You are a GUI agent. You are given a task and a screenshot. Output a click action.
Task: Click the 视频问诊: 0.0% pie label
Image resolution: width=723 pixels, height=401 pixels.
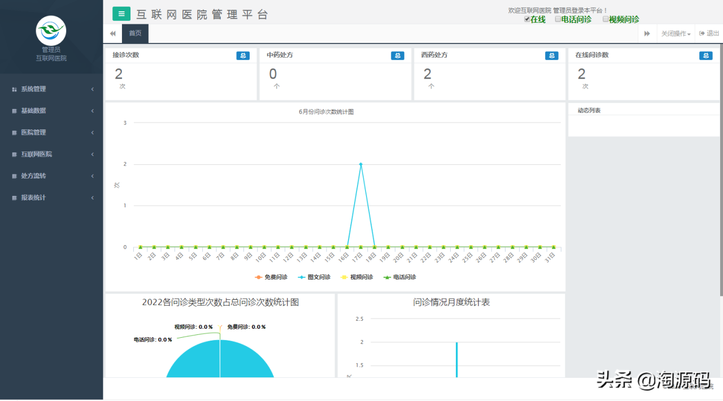pos(194,327)
